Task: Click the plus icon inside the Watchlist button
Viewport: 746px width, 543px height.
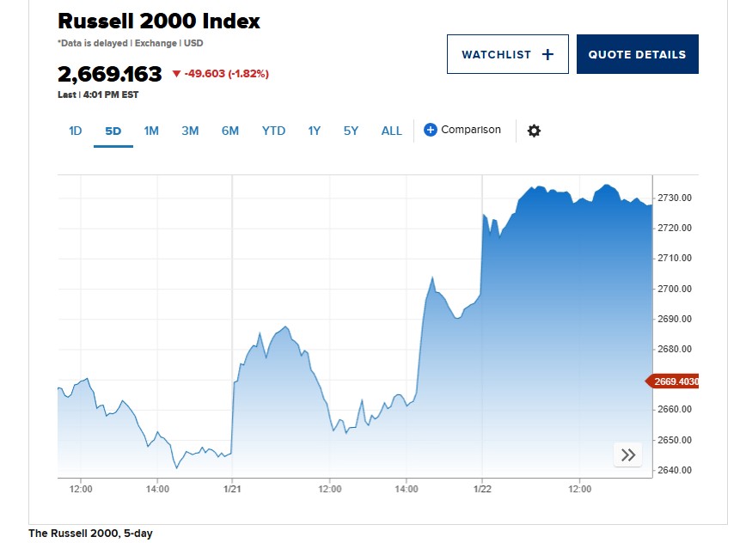Action: tap(547, 53)
